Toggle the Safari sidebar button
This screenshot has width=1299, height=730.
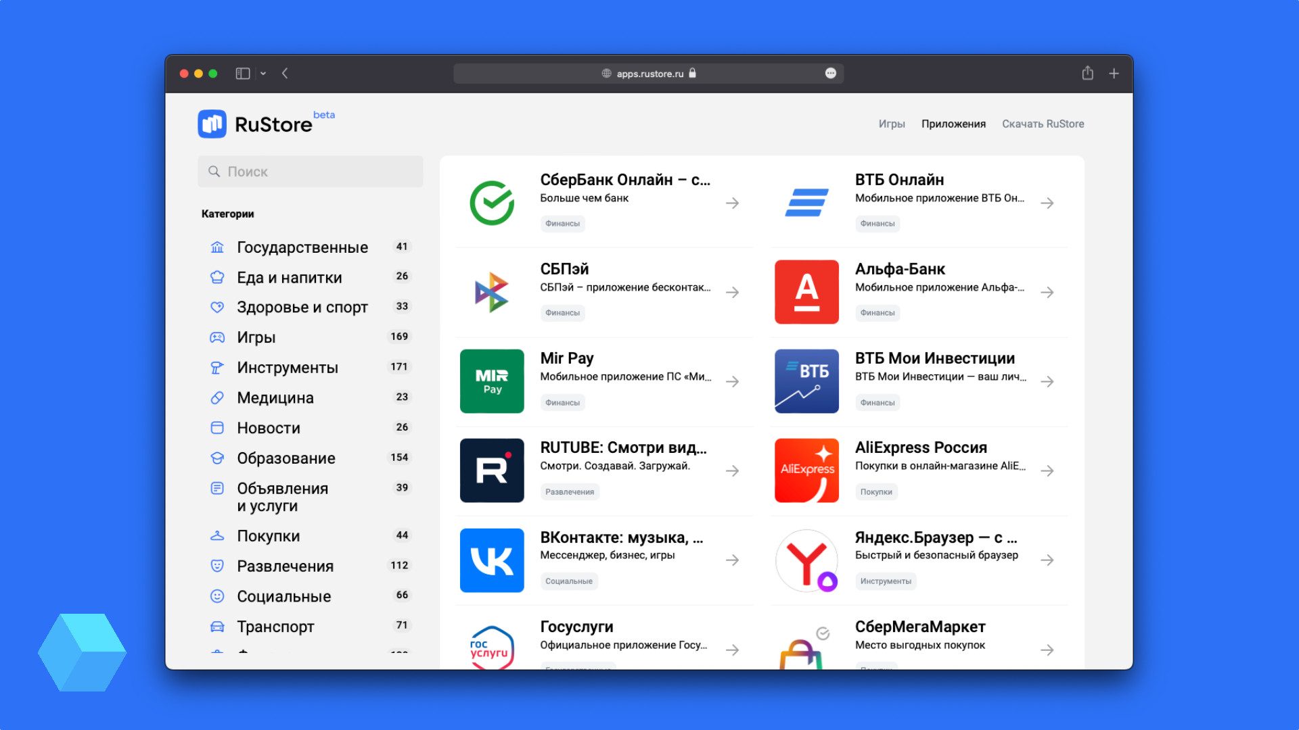pos(243,73)
